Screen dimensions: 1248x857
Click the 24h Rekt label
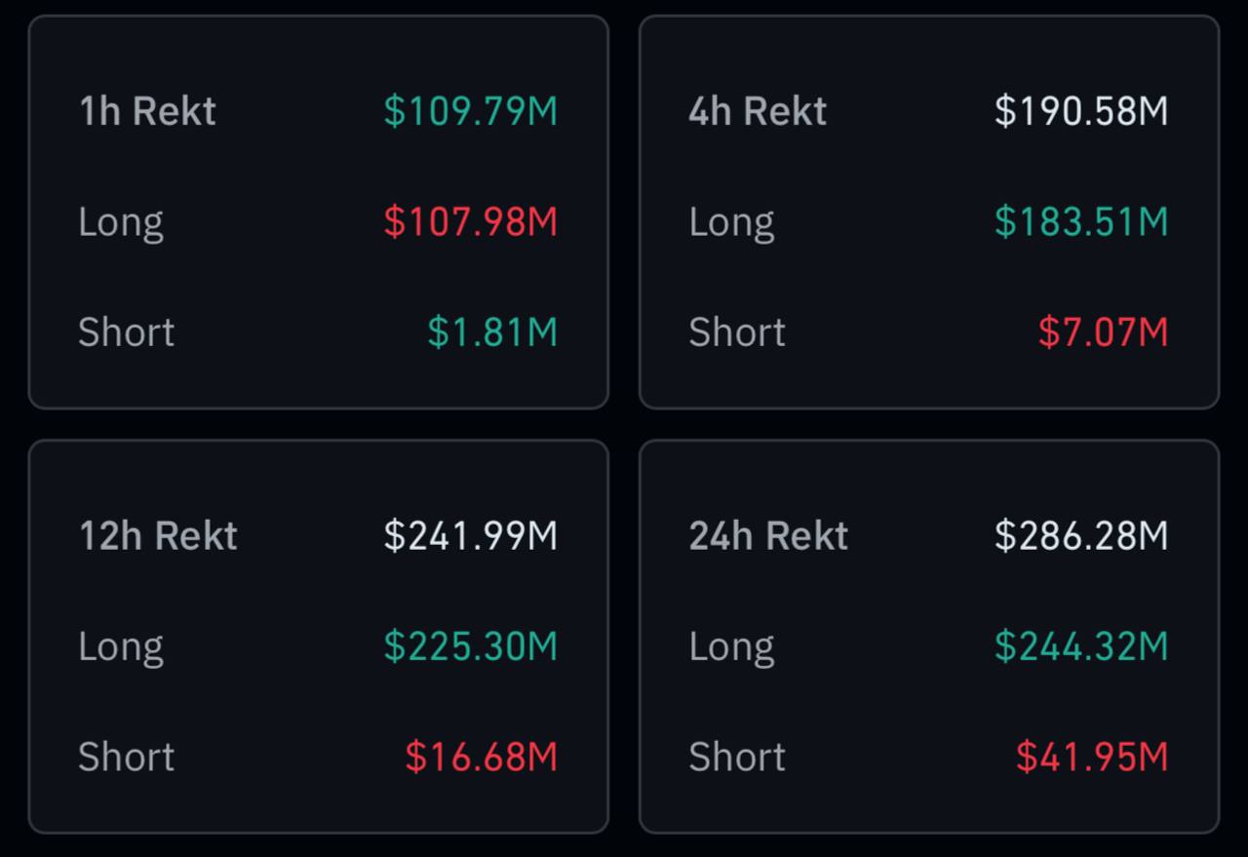(x=768, y=536)
